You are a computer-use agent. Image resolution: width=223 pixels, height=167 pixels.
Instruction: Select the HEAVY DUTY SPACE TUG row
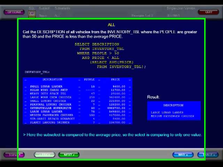(x=78, y=94)
